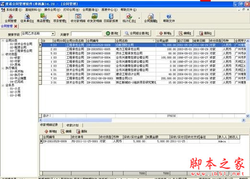Select 01-技术合作合同 in the tree

21,44
